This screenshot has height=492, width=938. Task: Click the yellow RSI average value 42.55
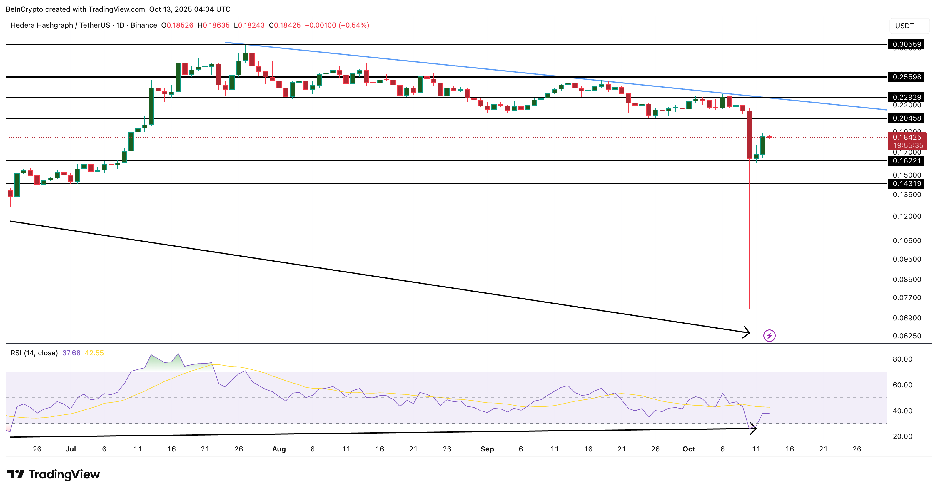(x=94, y=353)
